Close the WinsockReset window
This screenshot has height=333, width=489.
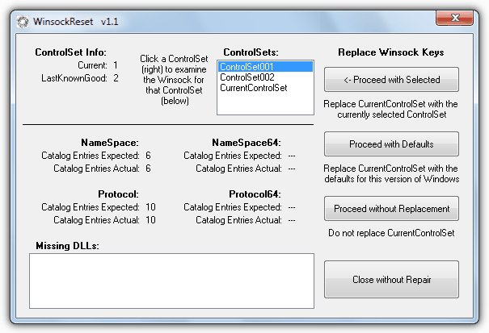[455, 18]
